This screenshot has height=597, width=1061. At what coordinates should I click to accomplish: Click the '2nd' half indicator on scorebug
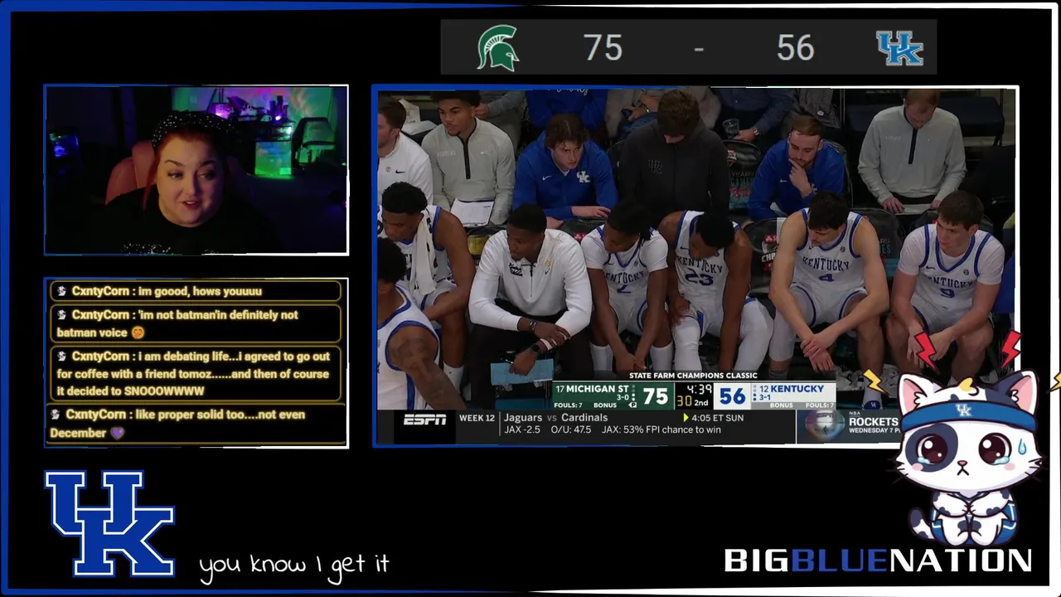coord(701,402)
